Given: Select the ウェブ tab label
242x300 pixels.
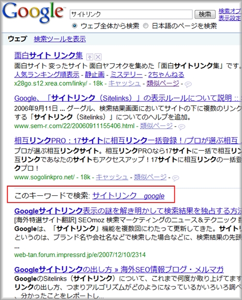Looking at the screenshot, I should tap(17, 39).
